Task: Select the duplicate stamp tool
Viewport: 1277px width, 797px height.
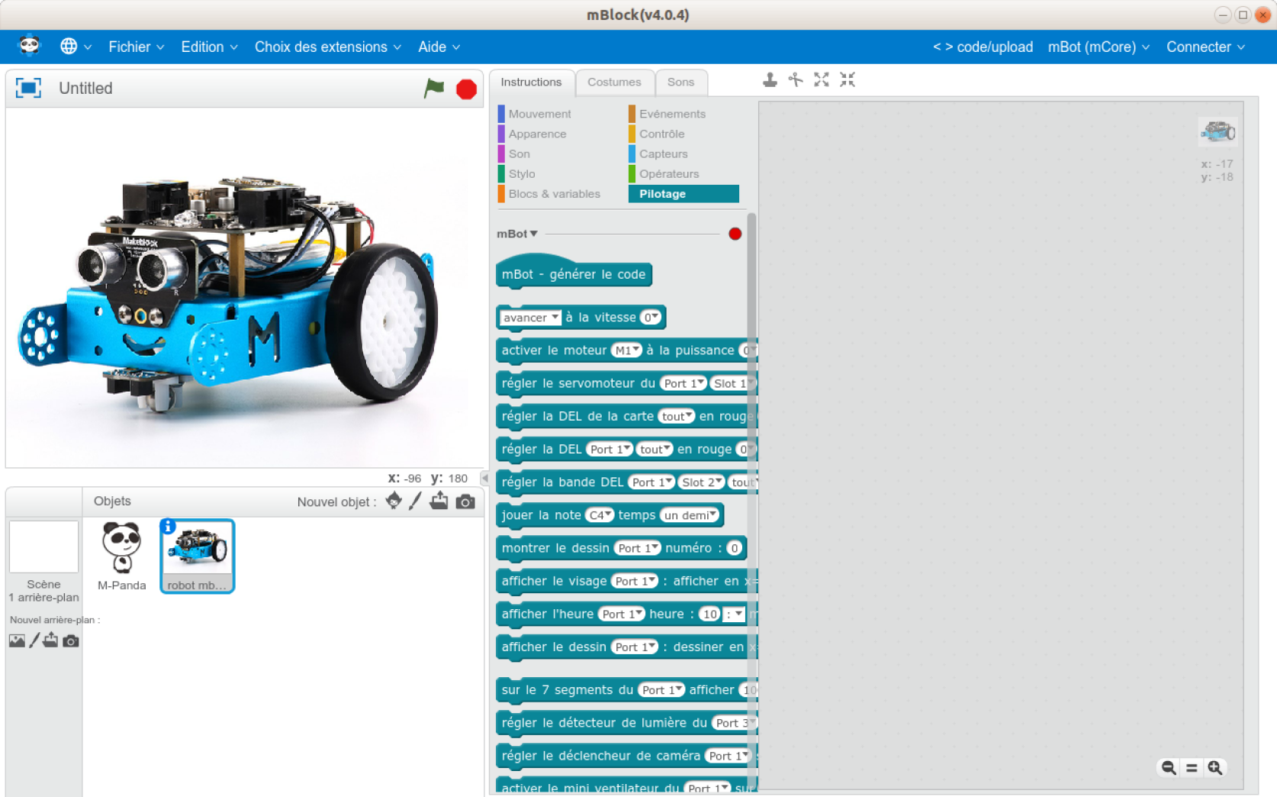Action: [x=770, y=79]
